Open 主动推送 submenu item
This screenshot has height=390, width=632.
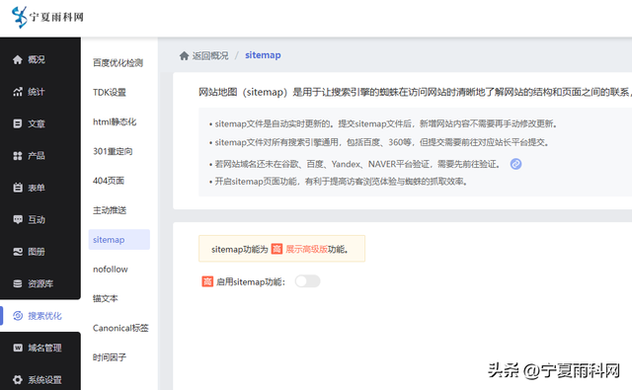coord(110,210)
